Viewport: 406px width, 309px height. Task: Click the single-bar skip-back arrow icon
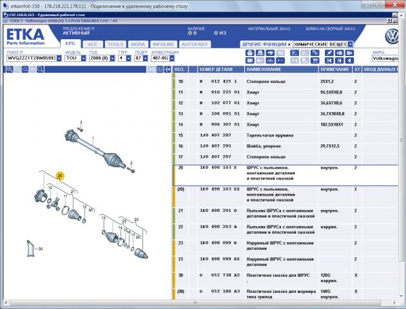pos(339,61)
